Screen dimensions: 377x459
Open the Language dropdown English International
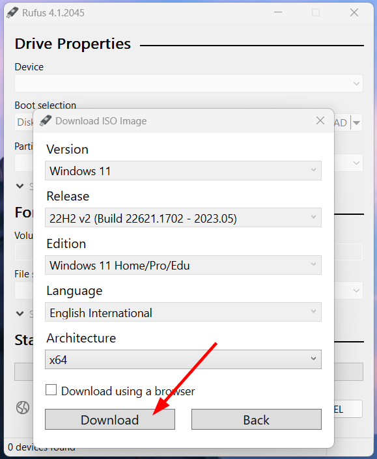[183, 313]
